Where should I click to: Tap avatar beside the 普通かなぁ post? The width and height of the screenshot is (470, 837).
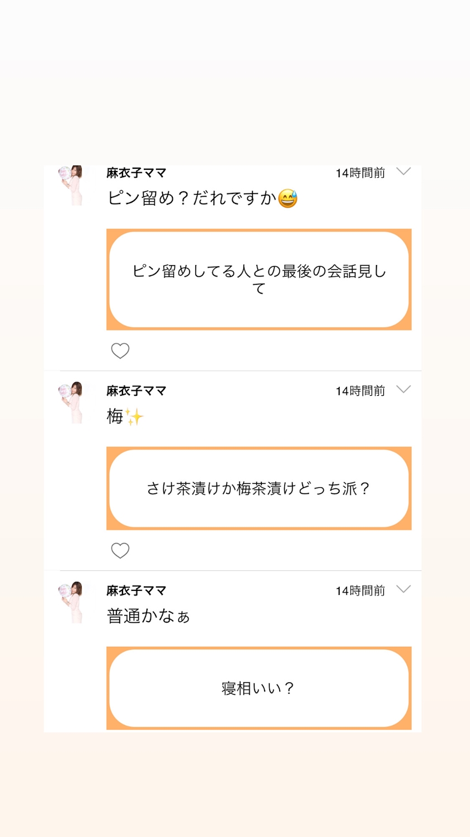tap(71, 602)
